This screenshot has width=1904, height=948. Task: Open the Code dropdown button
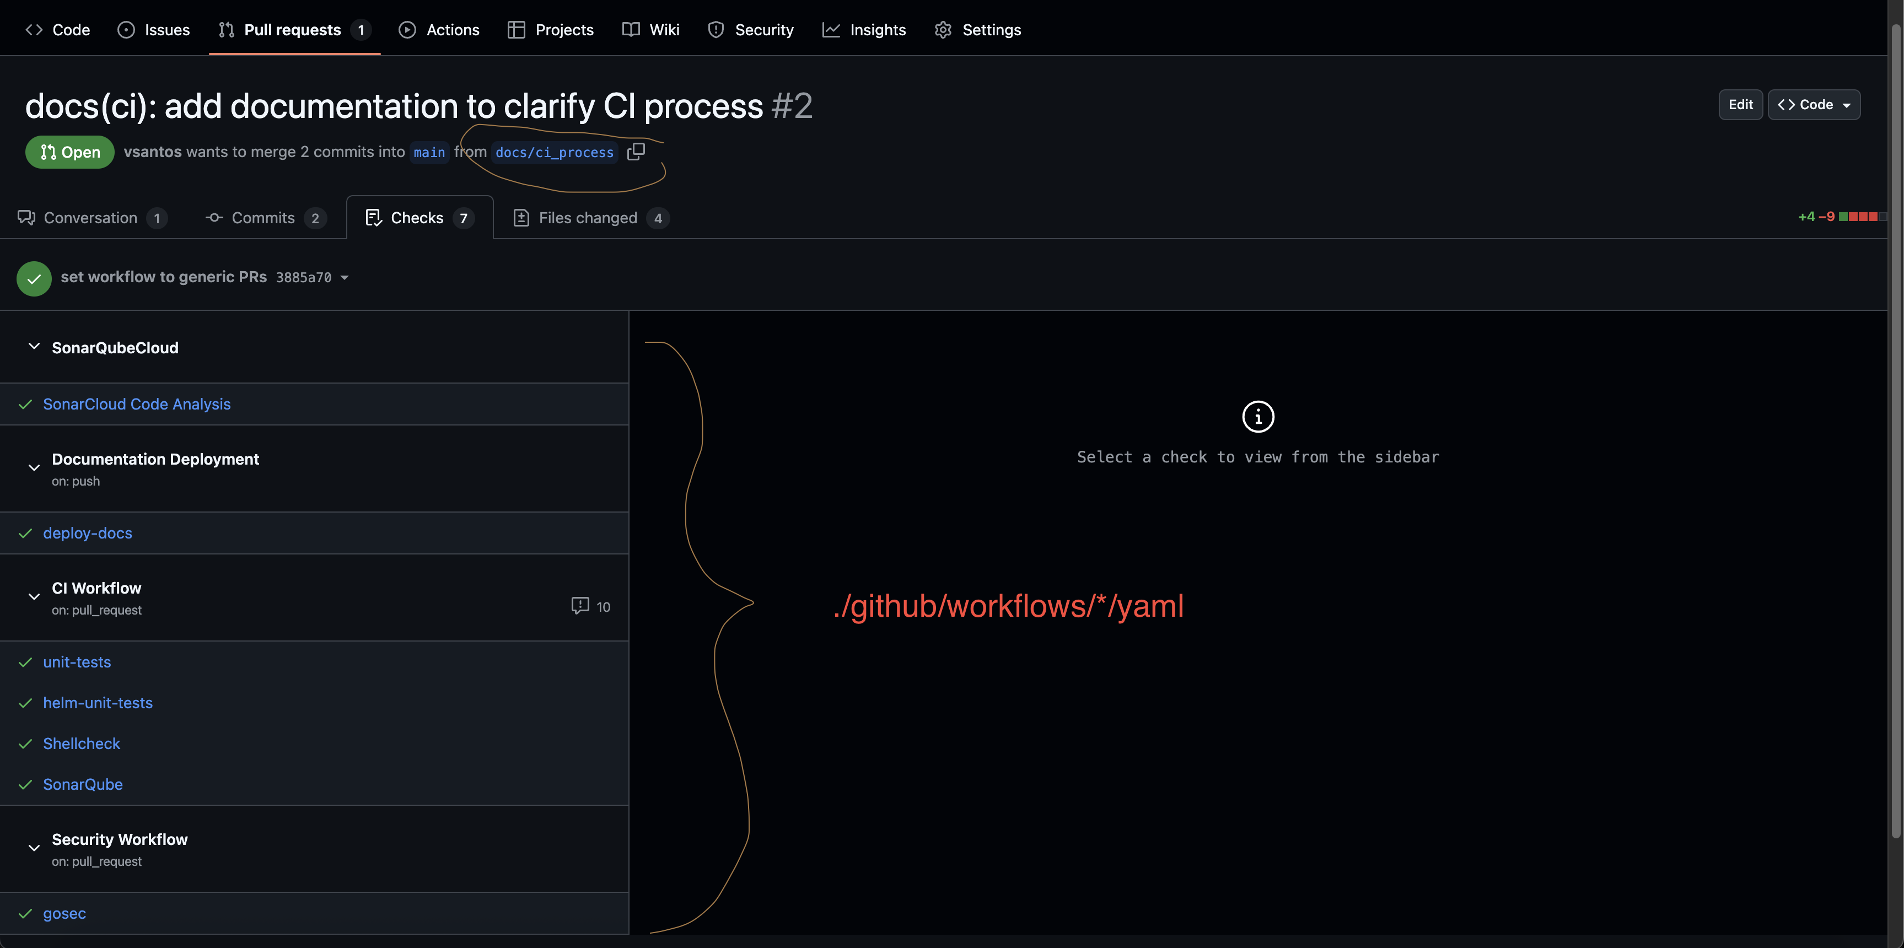[1814, 105]
